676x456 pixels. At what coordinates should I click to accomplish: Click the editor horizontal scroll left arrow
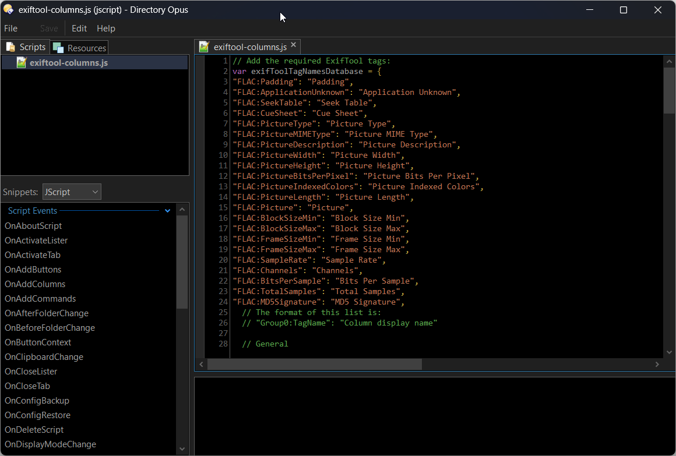(201, 364)
